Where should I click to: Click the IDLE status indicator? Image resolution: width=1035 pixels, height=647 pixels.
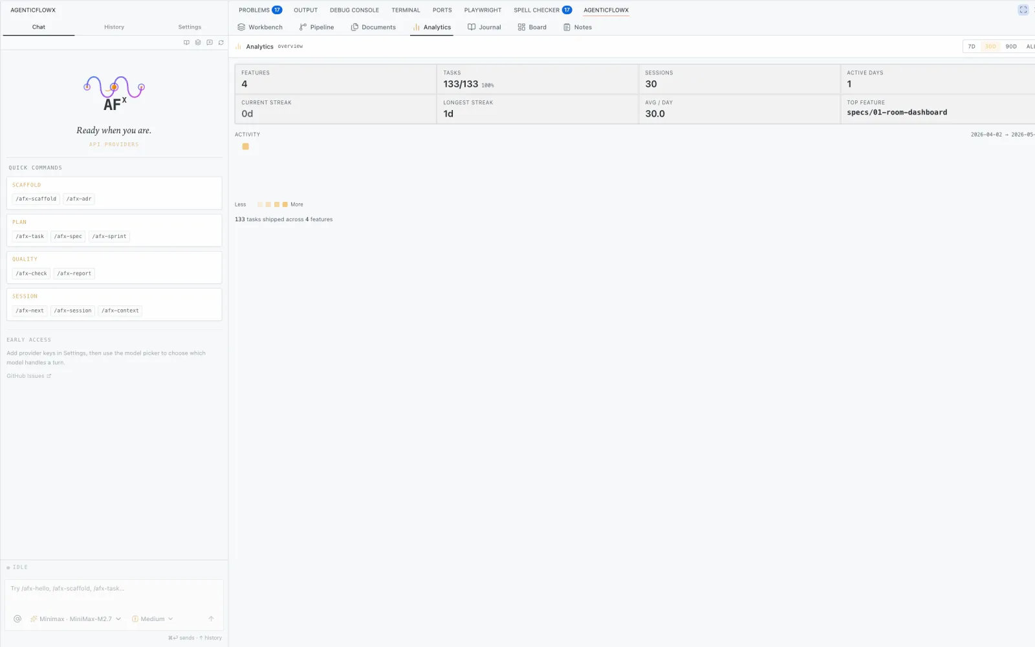coord(17,567)
